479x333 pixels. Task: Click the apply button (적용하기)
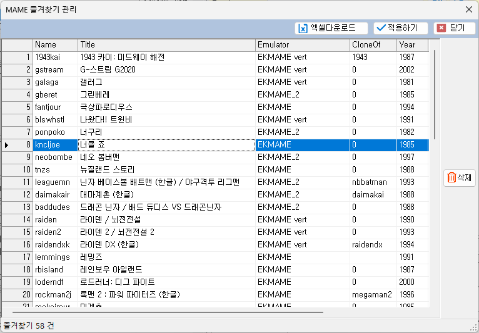pos(400,28)
